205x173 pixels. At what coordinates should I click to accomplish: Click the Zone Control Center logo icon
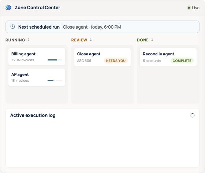[8, 8]
